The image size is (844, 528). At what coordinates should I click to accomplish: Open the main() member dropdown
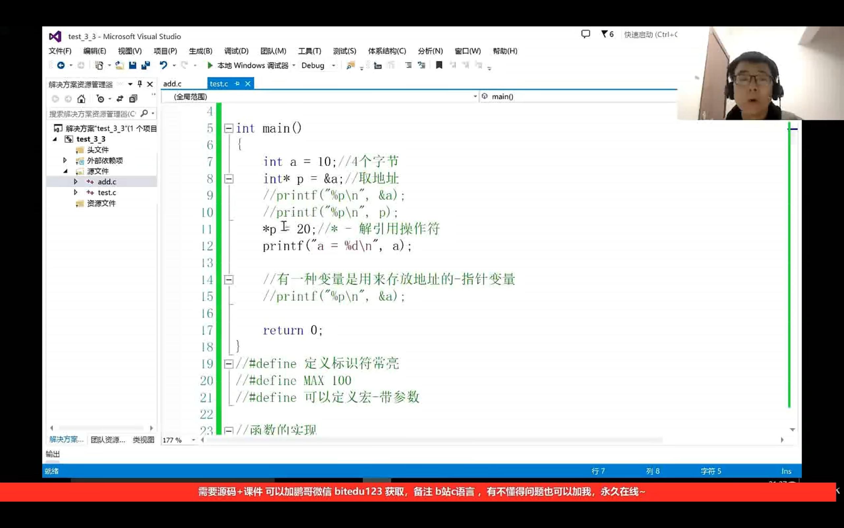578,97
